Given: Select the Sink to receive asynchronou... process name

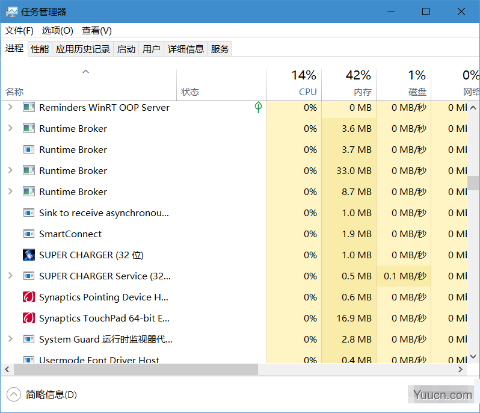Looking at the screenshot, I should point(104,213).
